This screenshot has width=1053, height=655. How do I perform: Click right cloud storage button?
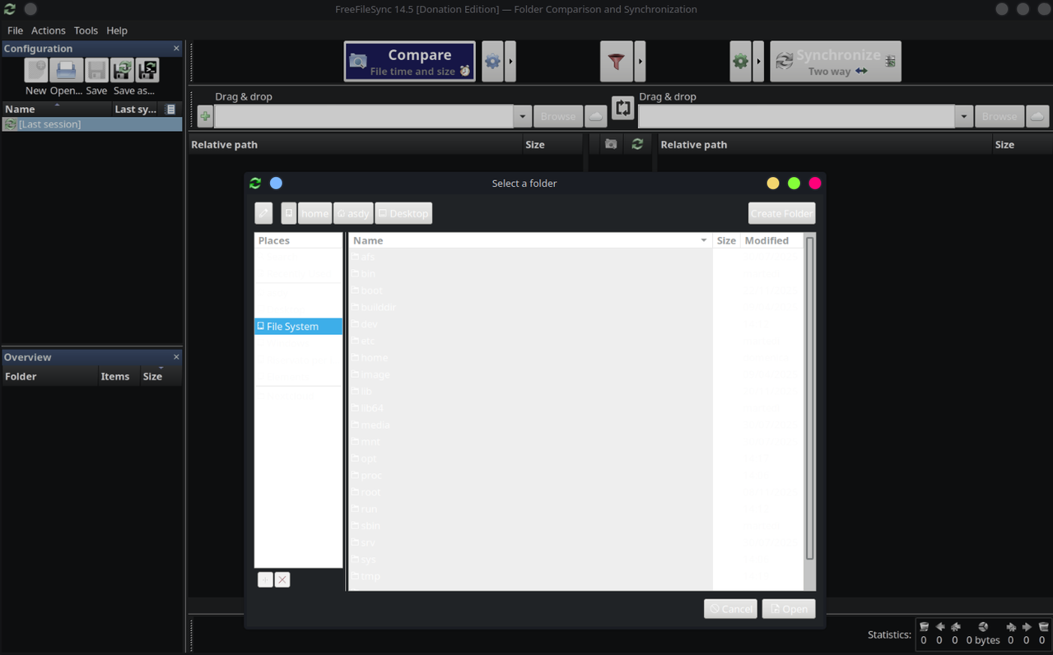[x=1037, y=117]
